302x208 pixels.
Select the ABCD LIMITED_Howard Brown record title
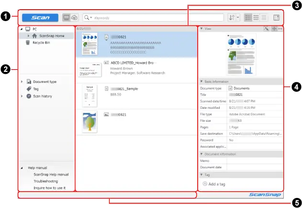point(132,63)
